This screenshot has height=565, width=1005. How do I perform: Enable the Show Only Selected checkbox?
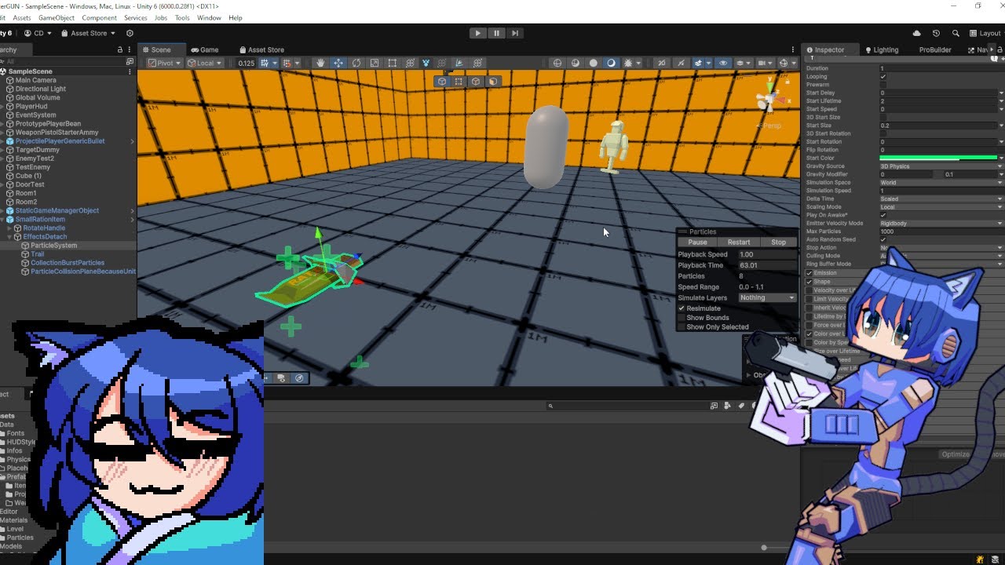click(x=682, y=327)
